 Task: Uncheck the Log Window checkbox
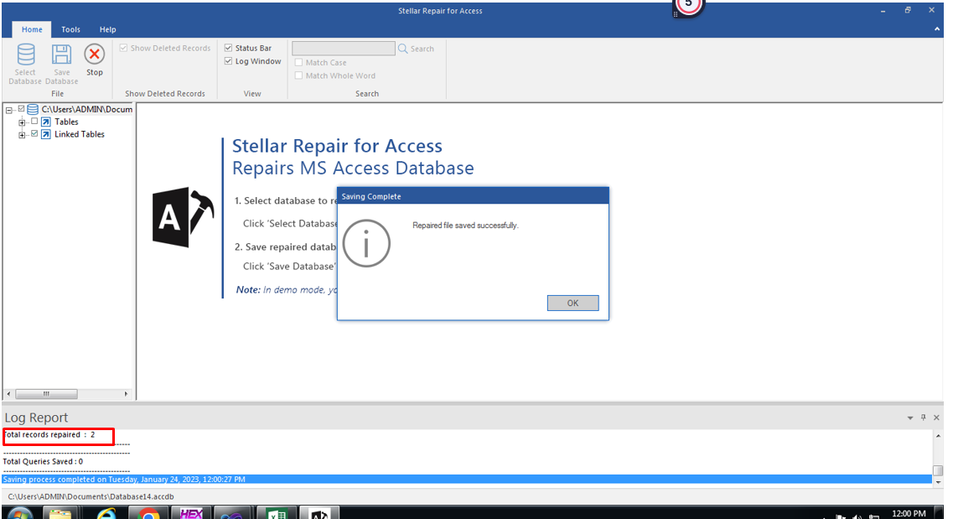229,61
